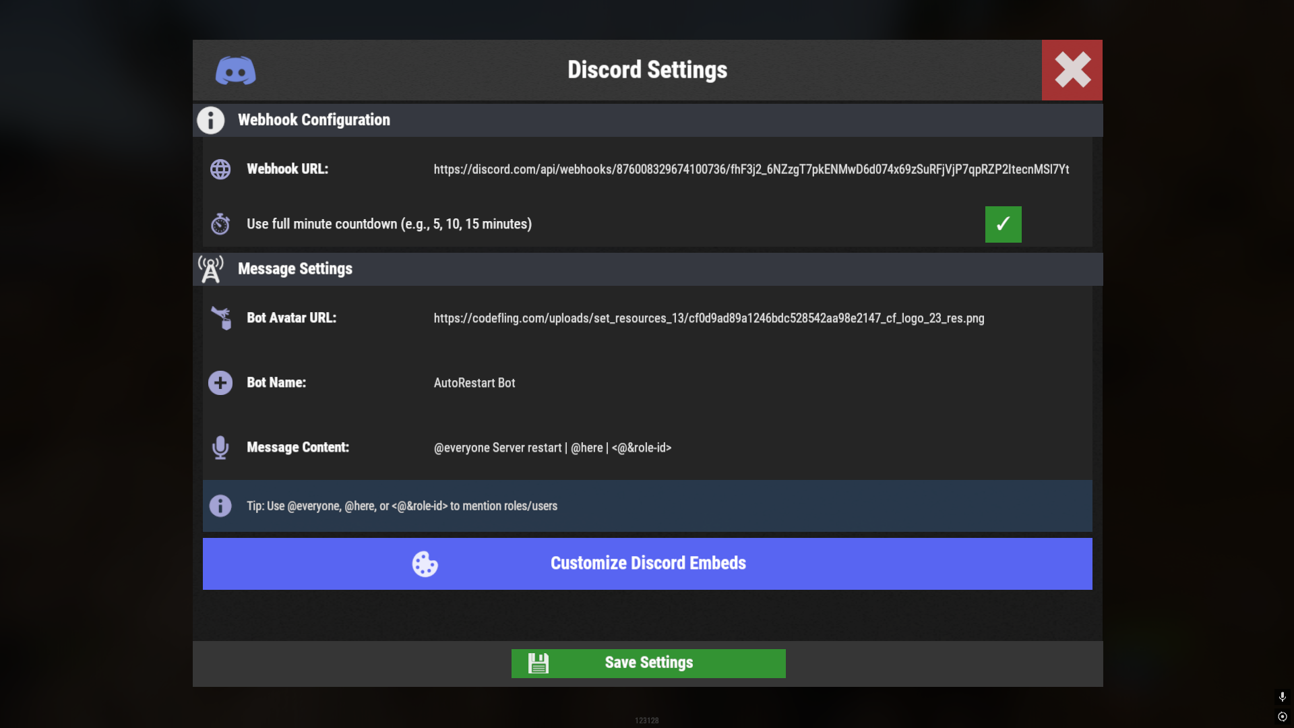Viewport: 1294px width, 728px height.
Task: Click the microphone icon beside Message Content
Action: point(220,448)
